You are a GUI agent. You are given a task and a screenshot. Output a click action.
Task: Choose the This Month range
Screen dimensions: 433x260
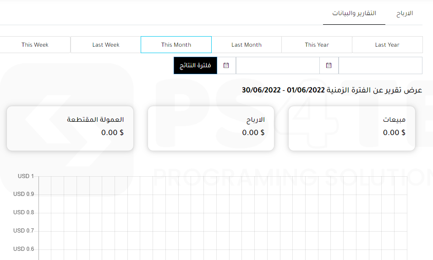[176, 45]
